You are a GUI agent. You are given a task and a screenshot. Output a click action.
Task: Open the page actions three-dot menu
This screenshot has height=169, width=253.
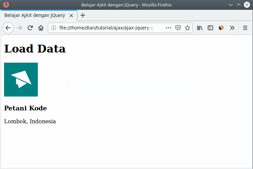coord(169,28)
